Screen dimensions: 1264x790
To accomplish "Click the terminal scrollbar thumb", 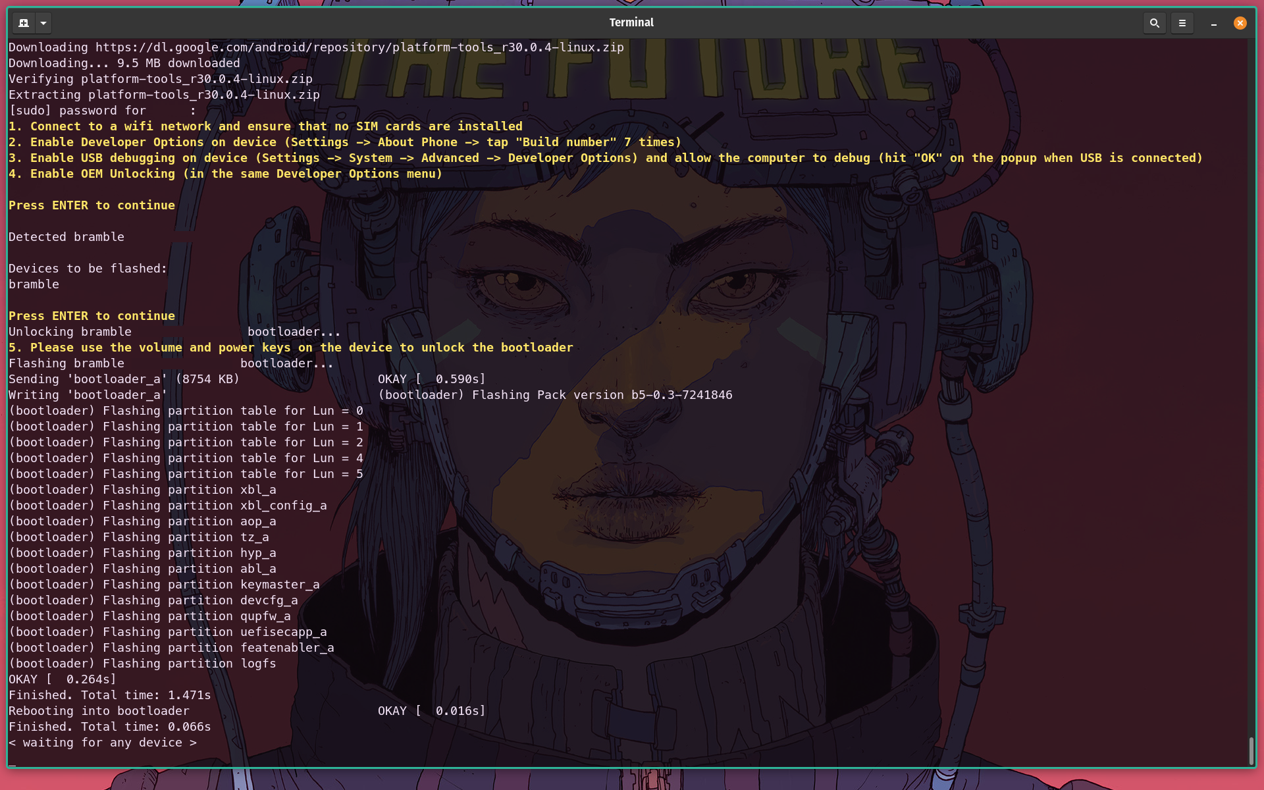I will point(1251,751).
